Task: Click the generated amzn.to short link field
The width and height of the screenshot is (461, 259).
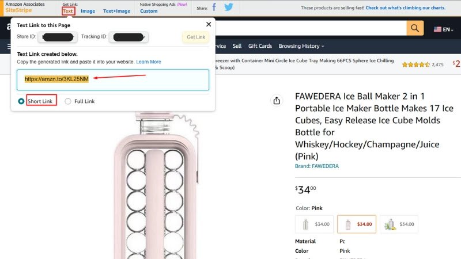Action: pyautogui.click(x=113, y=79)
